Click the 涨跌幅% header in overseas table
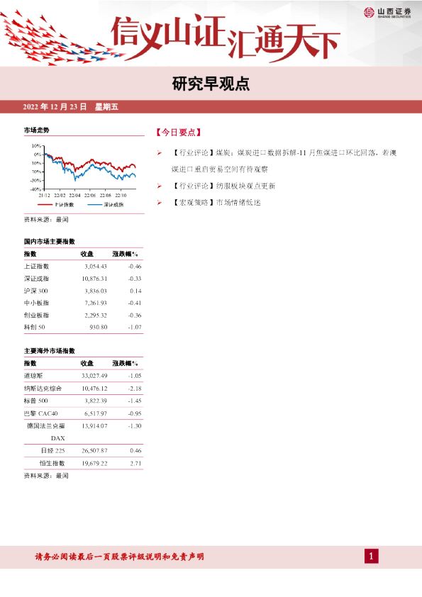The width and height of the screenshot is (422, 597). tap(125, 364)
